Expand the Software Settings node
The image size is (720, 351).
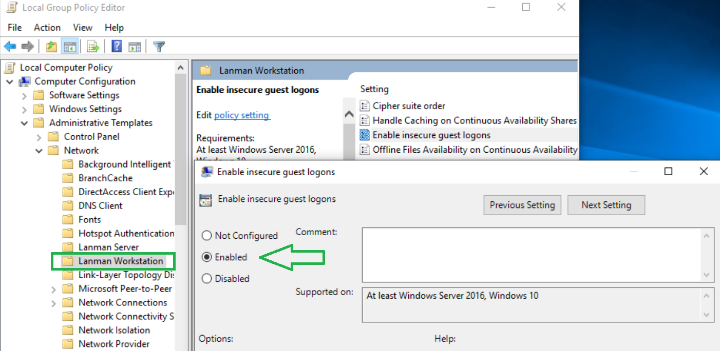click(24, 95)
